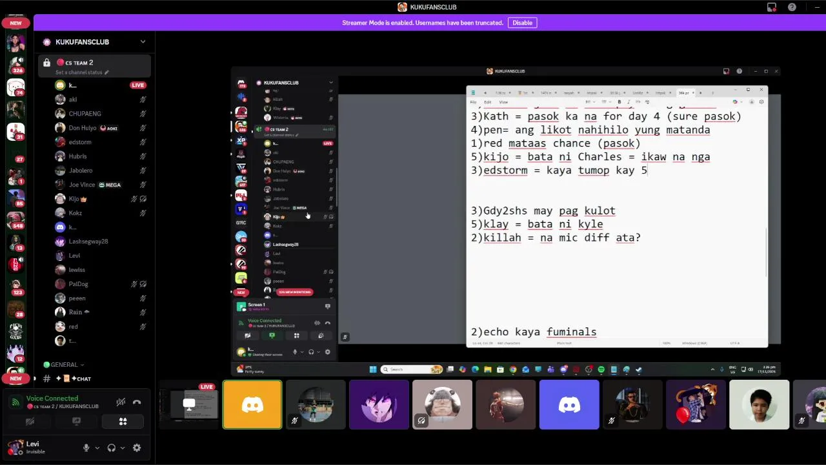
Task: Click the Search box in streamed taskbar
Action: 413,369
